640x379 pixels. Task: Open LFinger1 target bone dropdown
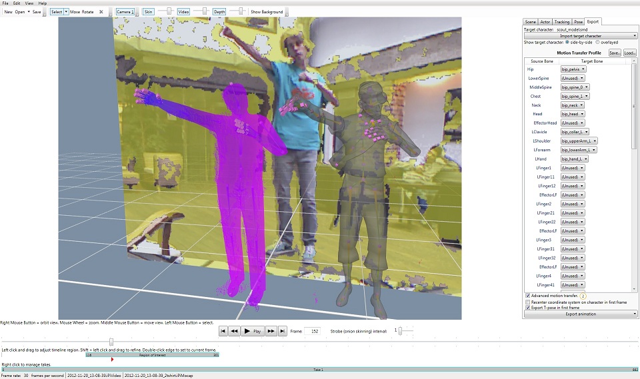click(572, 168)
